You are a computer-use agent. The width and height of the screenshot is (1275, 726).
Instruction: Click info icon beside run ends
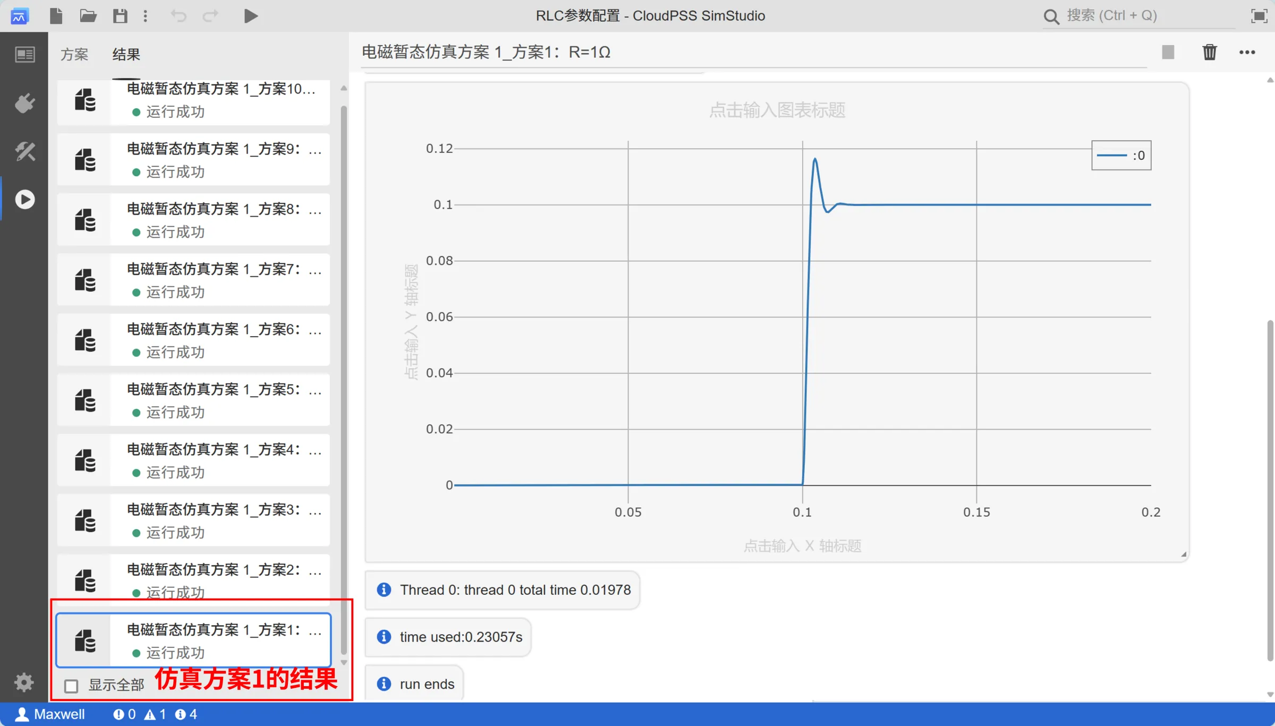coord(384,684)
